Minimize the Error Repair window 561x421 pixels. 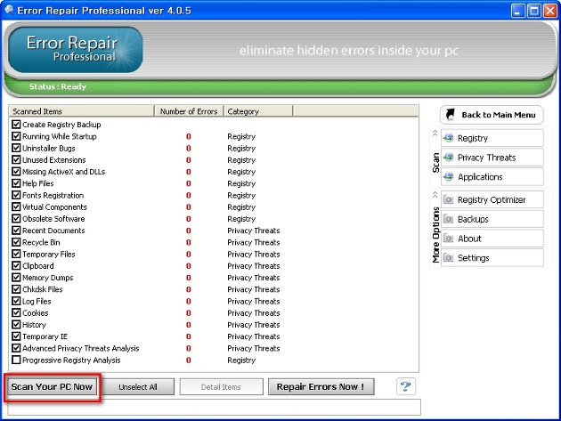click(517, 11)
